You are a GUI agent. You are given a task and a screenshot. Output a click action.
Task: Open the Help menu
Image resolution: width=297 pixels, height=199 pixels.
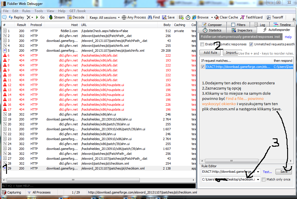[62, 11]
